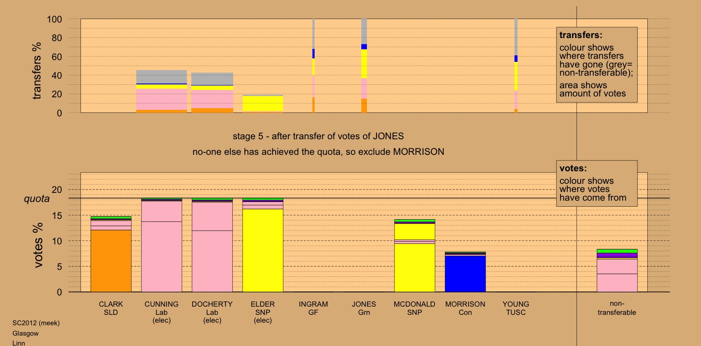Screen dimensions: 701x346
Task: Click the votes legend box
Action: 596,183
